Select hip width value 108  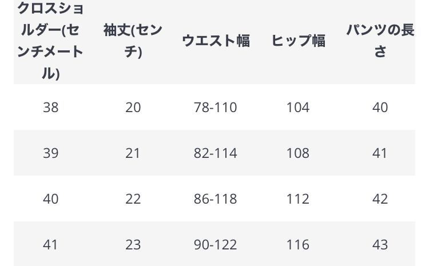tap(298, 153)
